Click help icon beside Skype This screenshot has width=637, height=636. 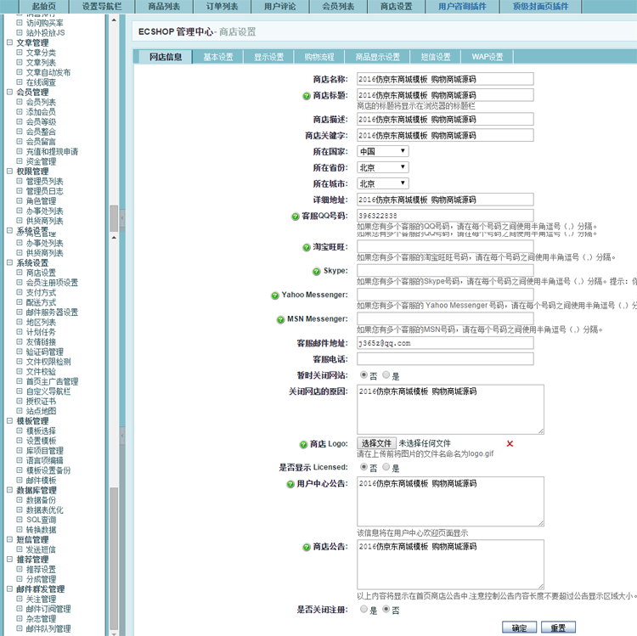[x=317, y=271]
